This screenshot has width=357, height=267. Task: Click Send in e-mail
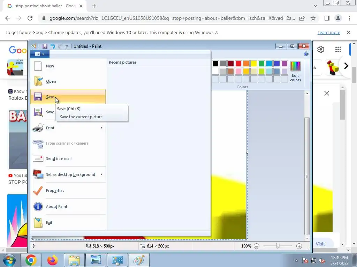click(68, 159)
